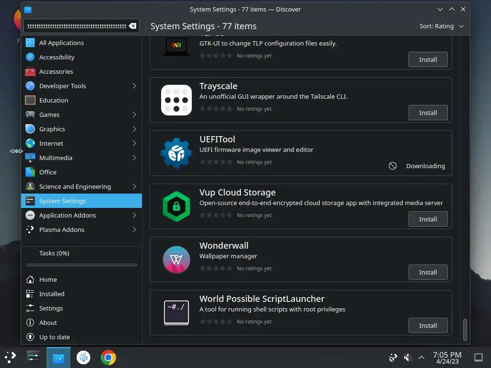Screen dimensions: 491x368
Task: Install Trayscale
Action: coord(428,113)
